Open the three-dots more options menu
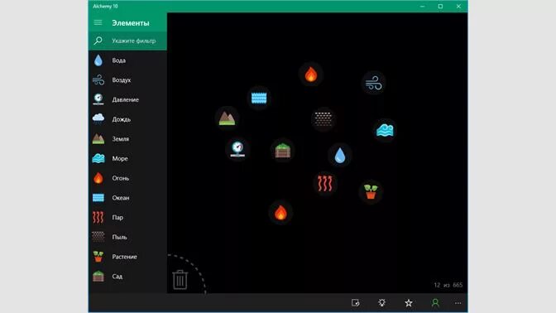 coord(458,303)
